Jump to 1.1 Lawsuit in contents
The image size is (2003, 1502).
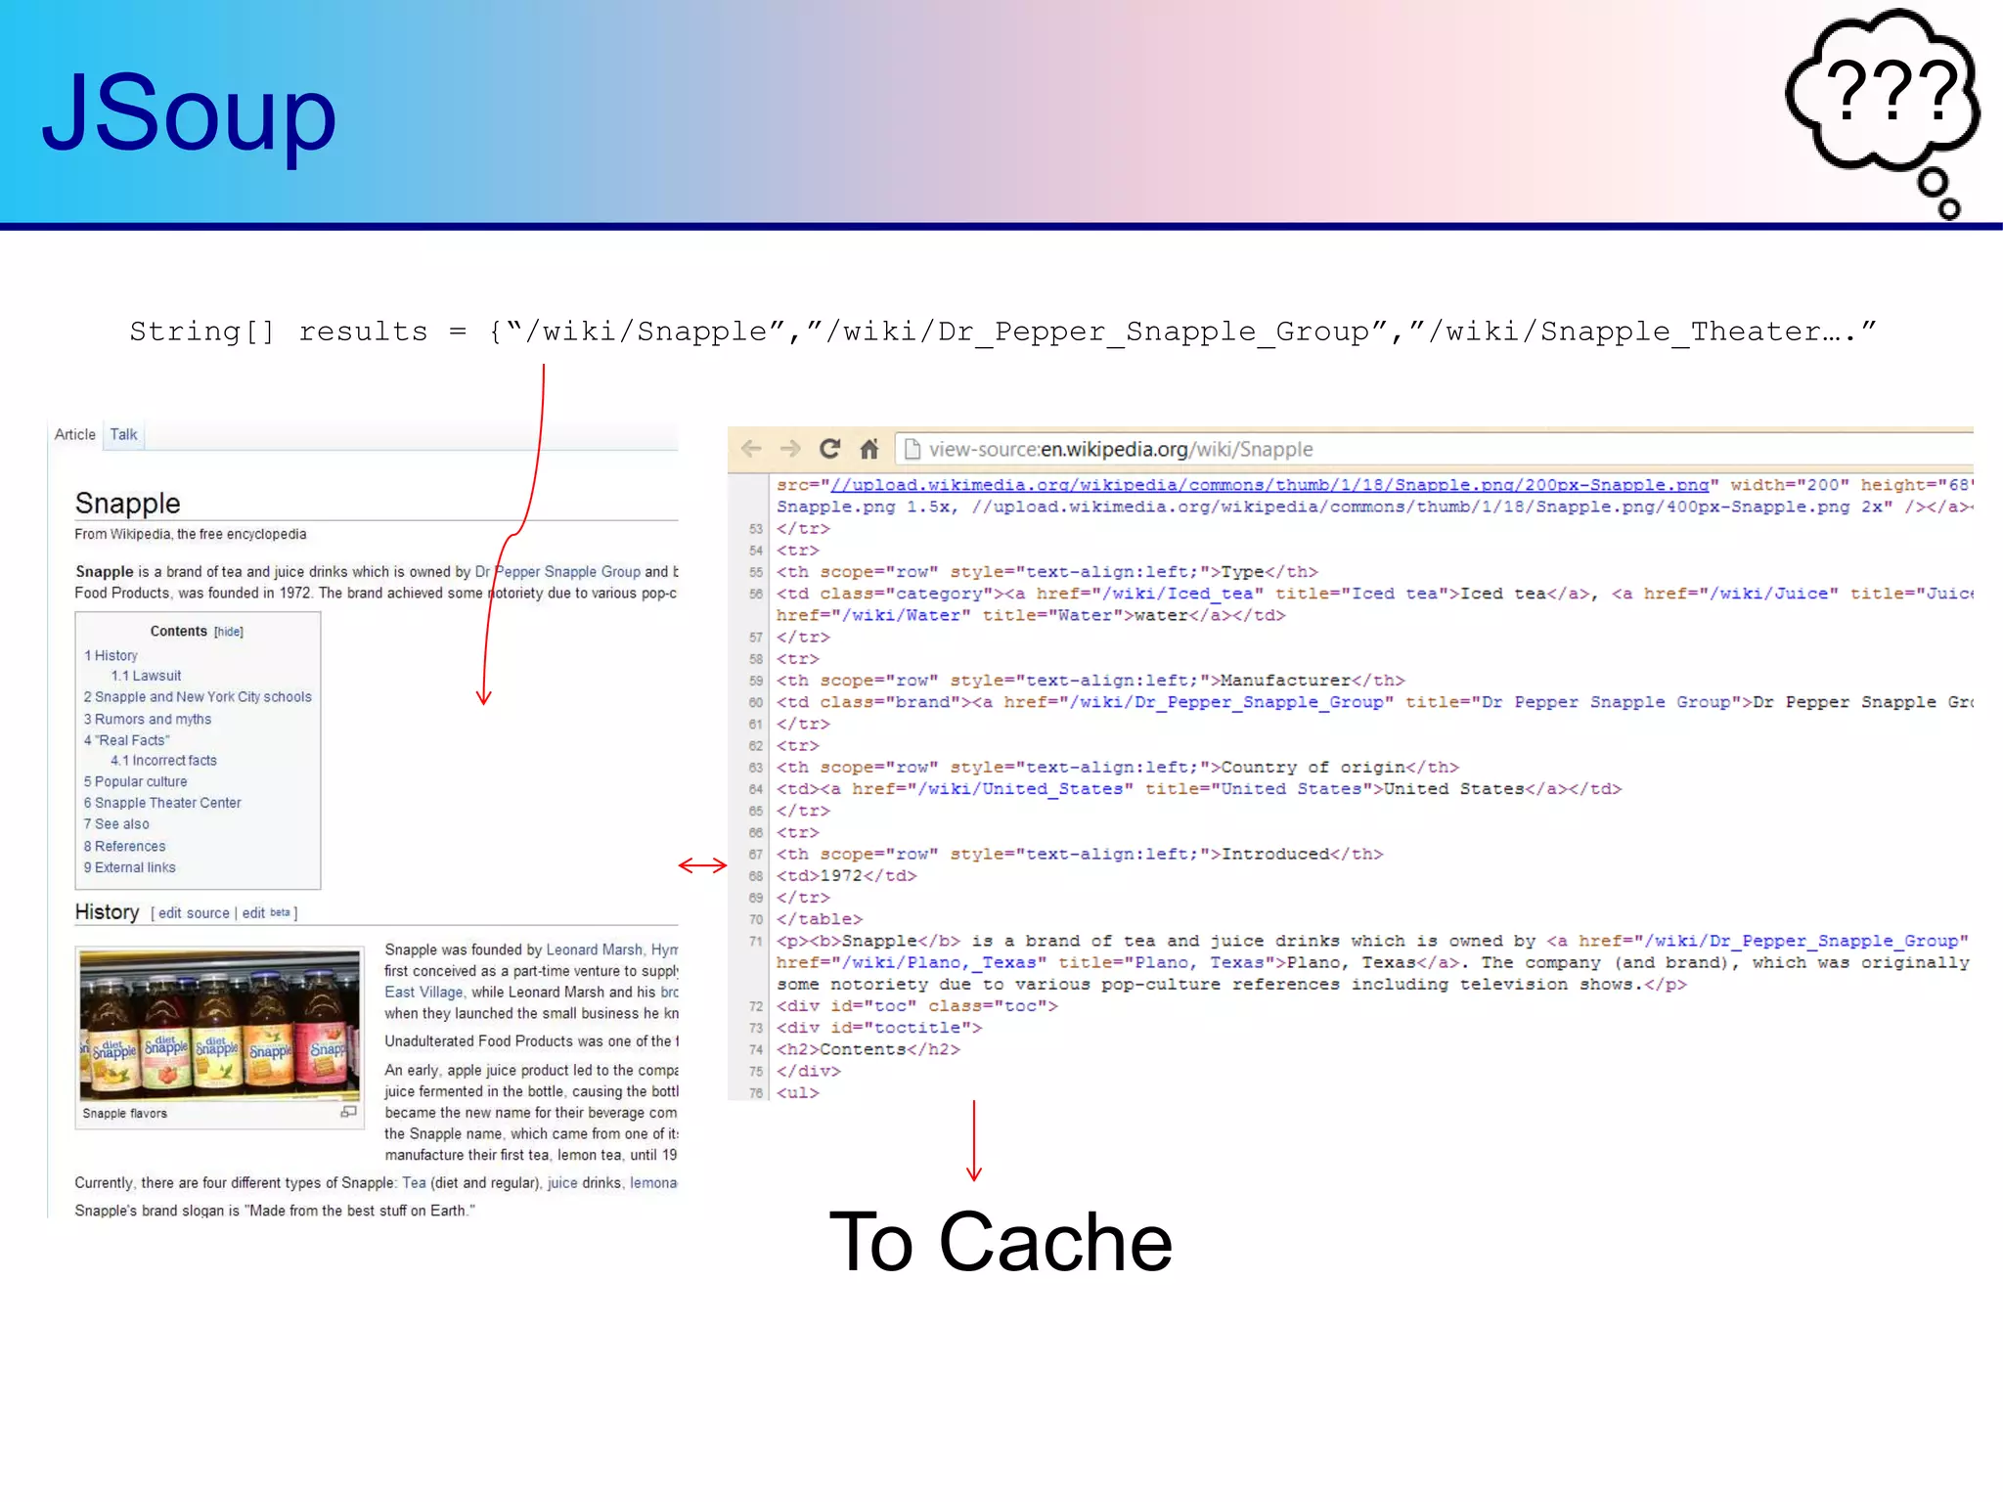point(146,676)
